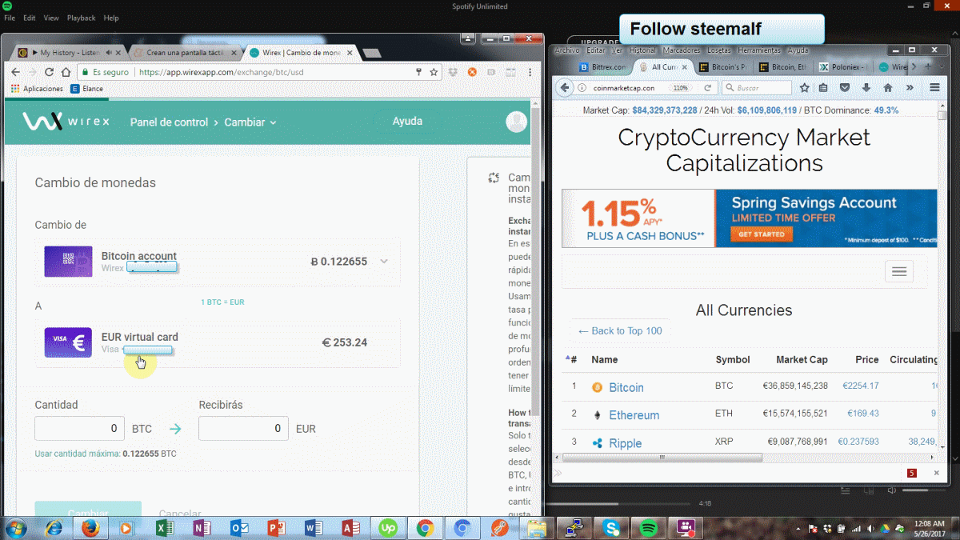Reload the Wirex page in Chrome
Screen dimensions: 960x540
[x=50, y=72]
